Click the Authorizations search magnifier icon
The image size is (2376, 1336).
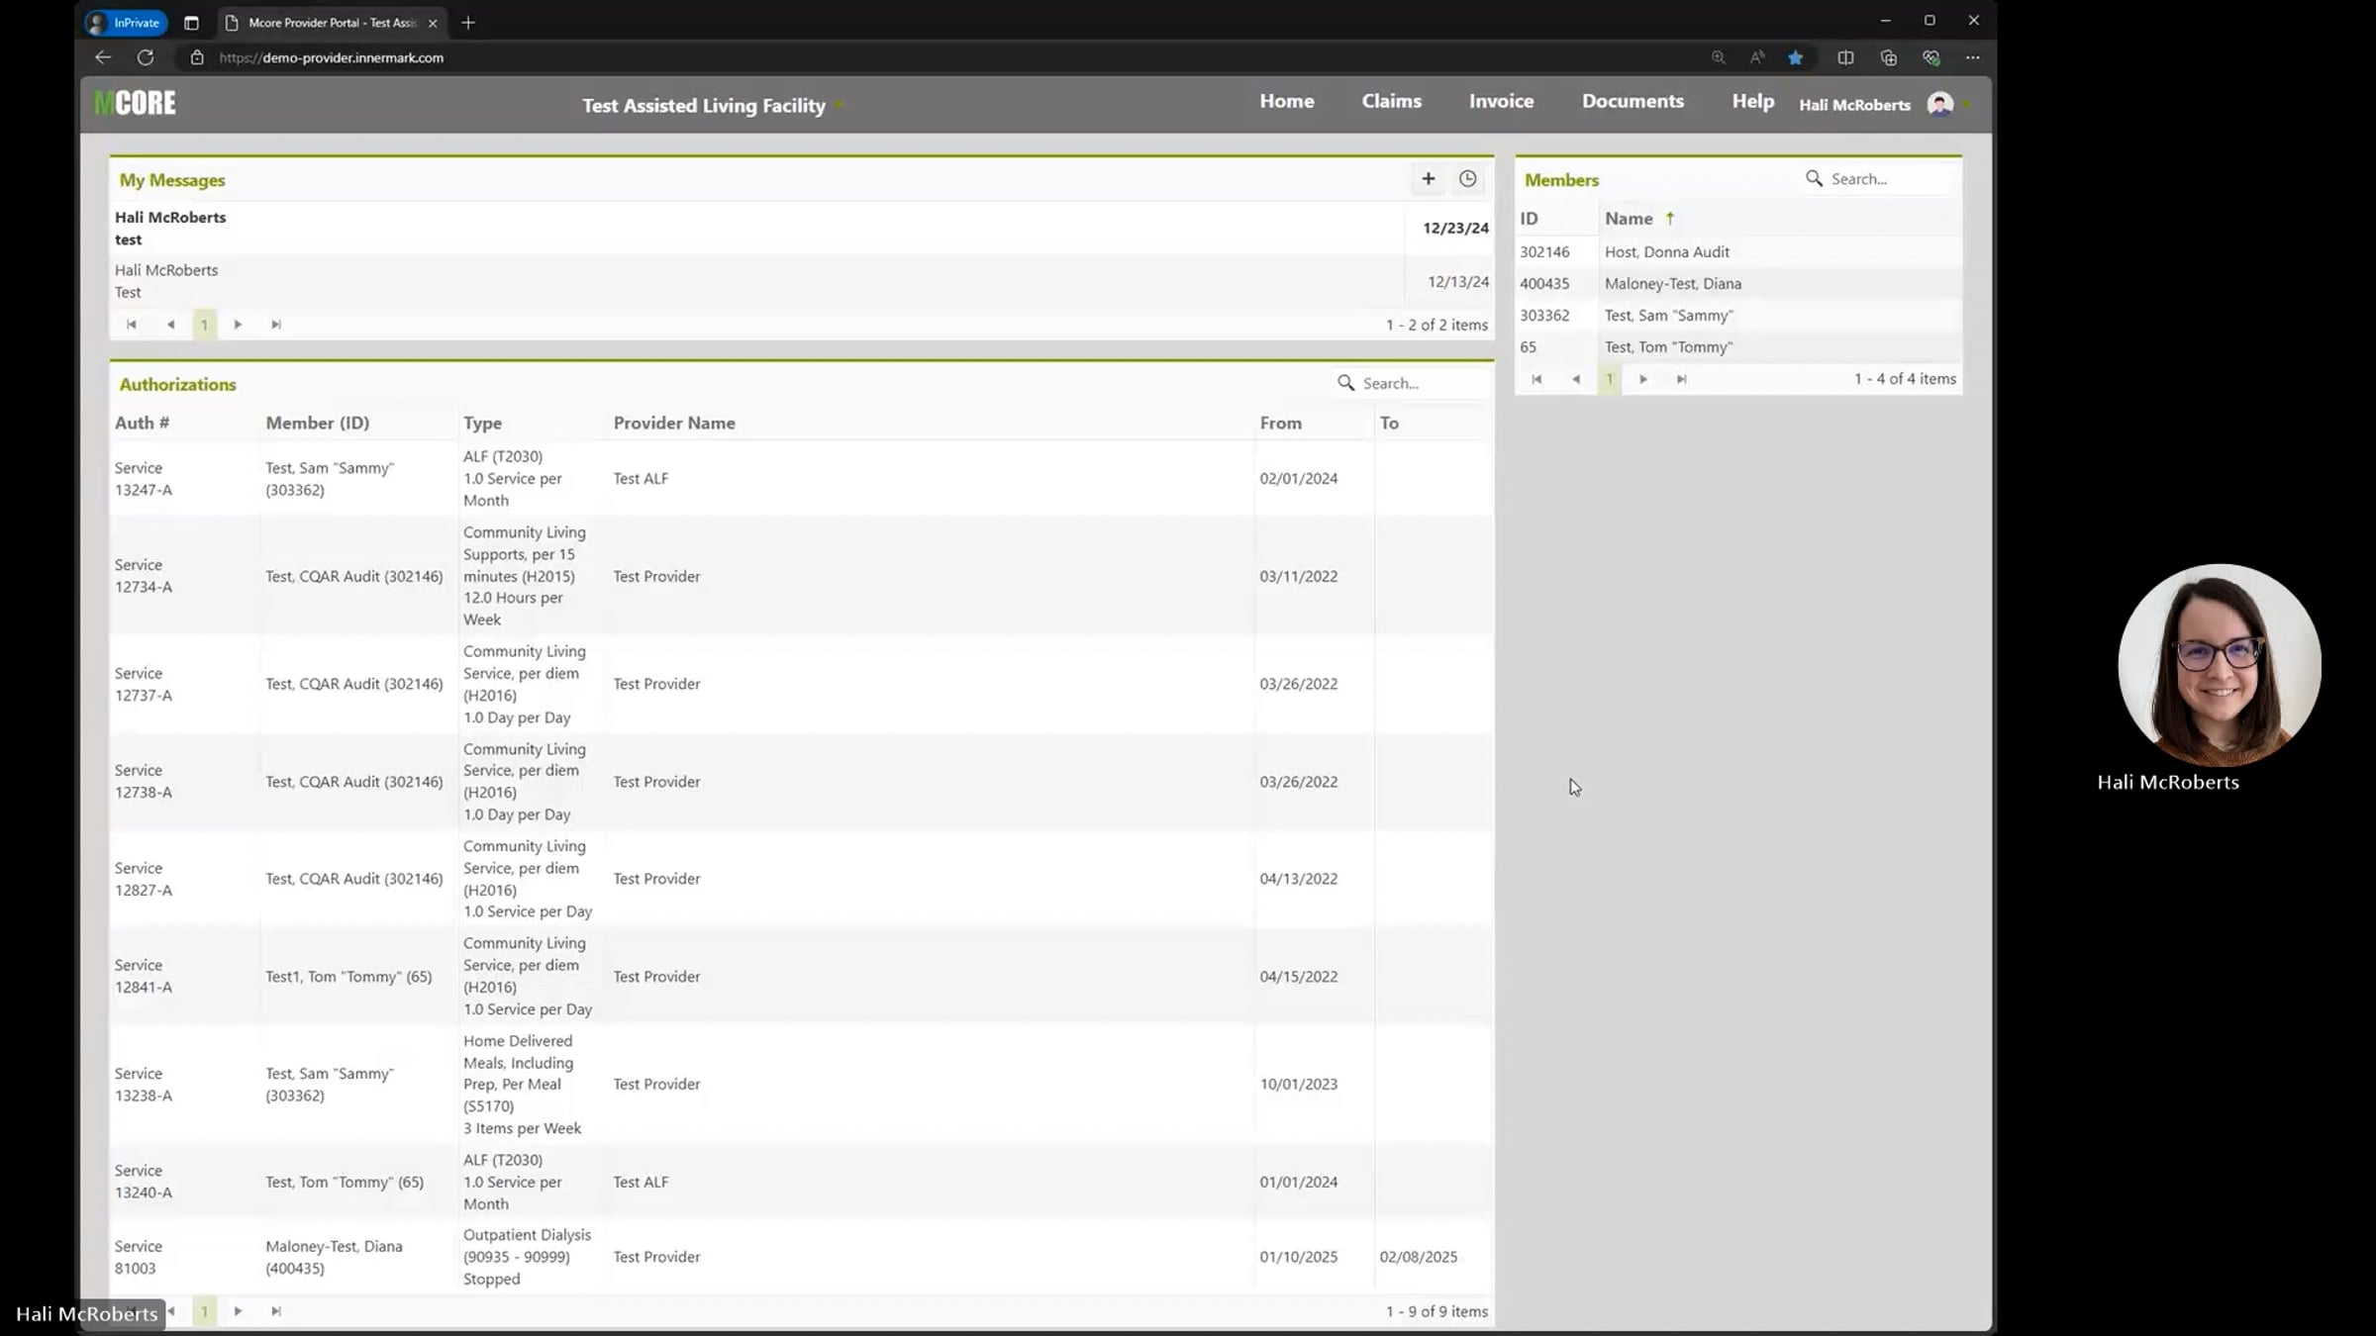(1345, 383)
